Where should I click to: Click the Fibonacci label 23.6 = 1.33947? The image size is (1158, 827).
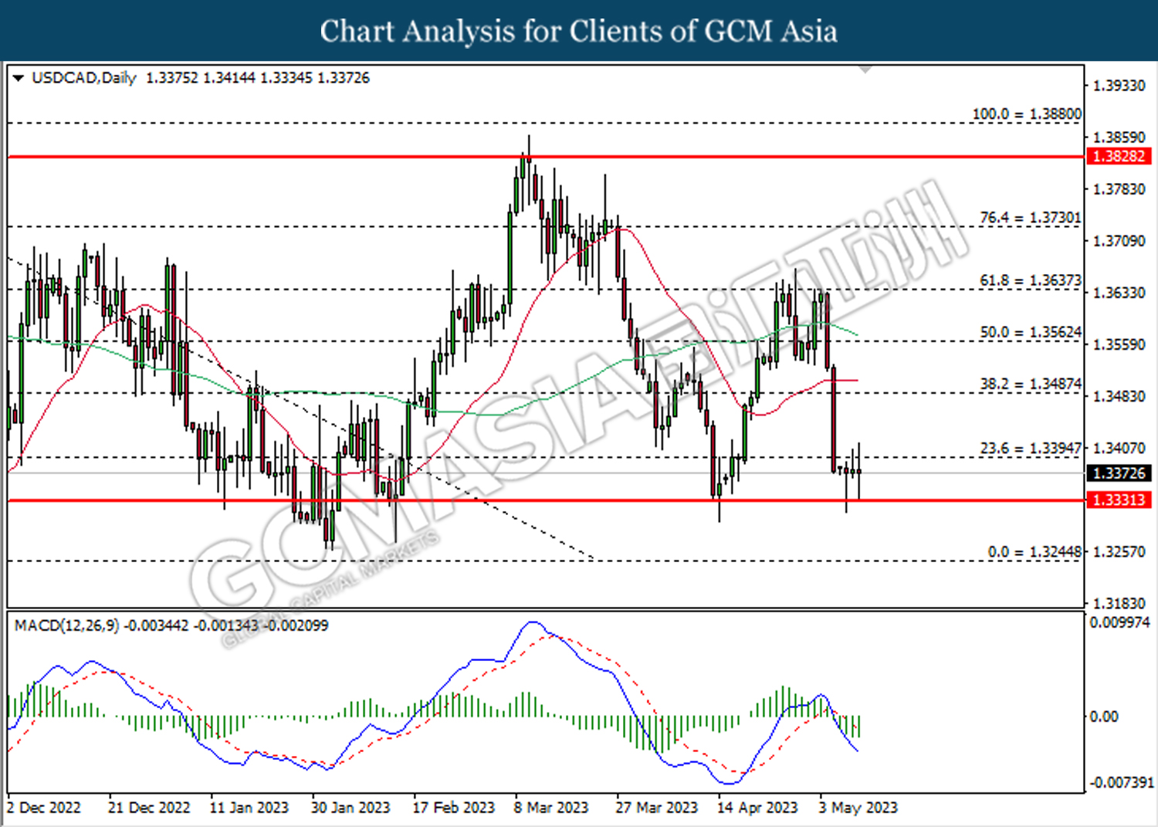pyautogui.click(x=1031, y=448)
